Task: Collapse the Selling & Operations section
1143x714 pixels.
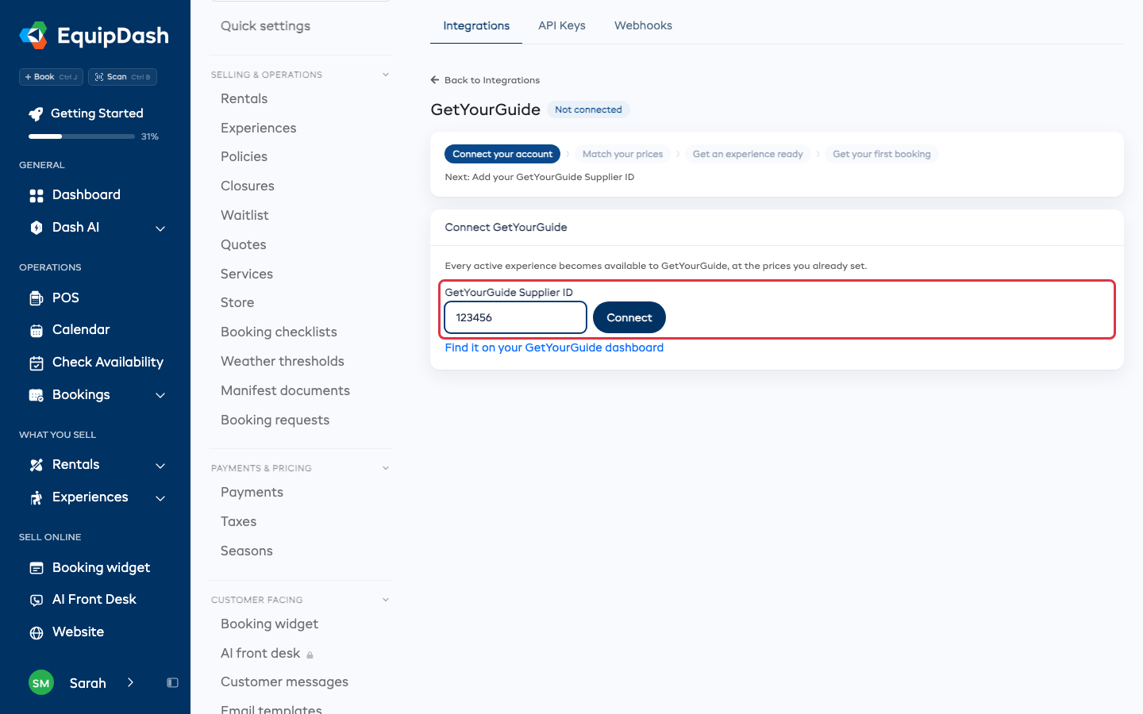Action: 386,75
